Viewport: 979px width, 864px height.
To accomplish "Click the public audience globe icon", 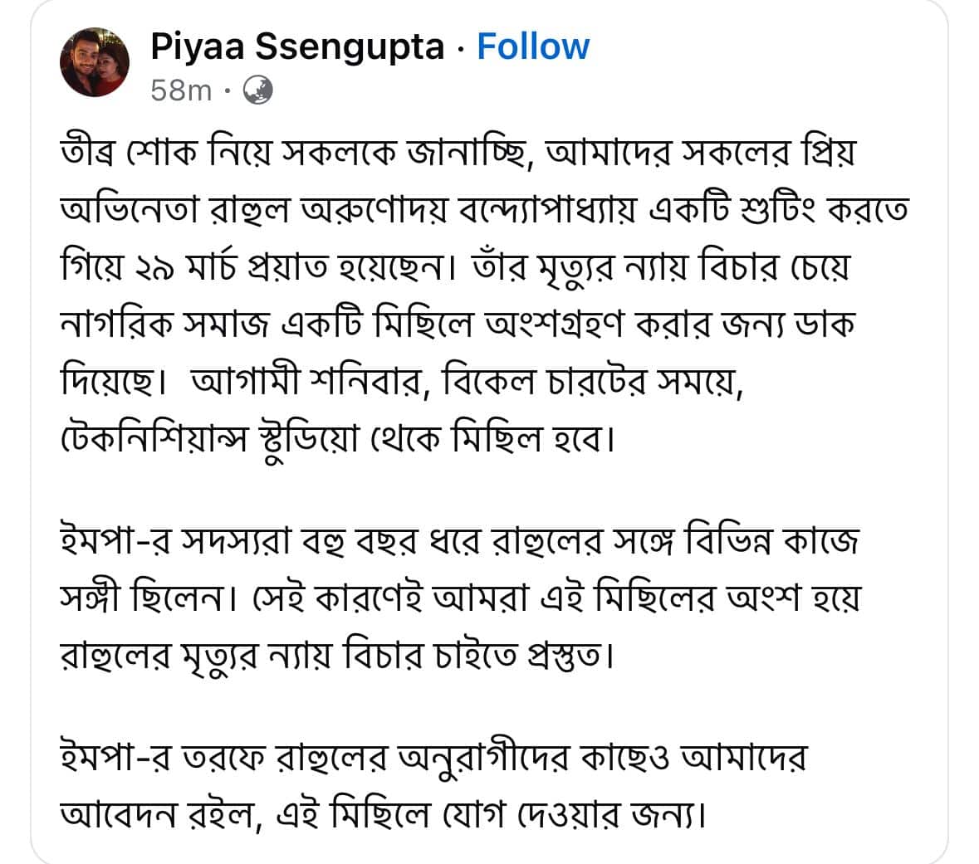I will (x=257, y=90).
